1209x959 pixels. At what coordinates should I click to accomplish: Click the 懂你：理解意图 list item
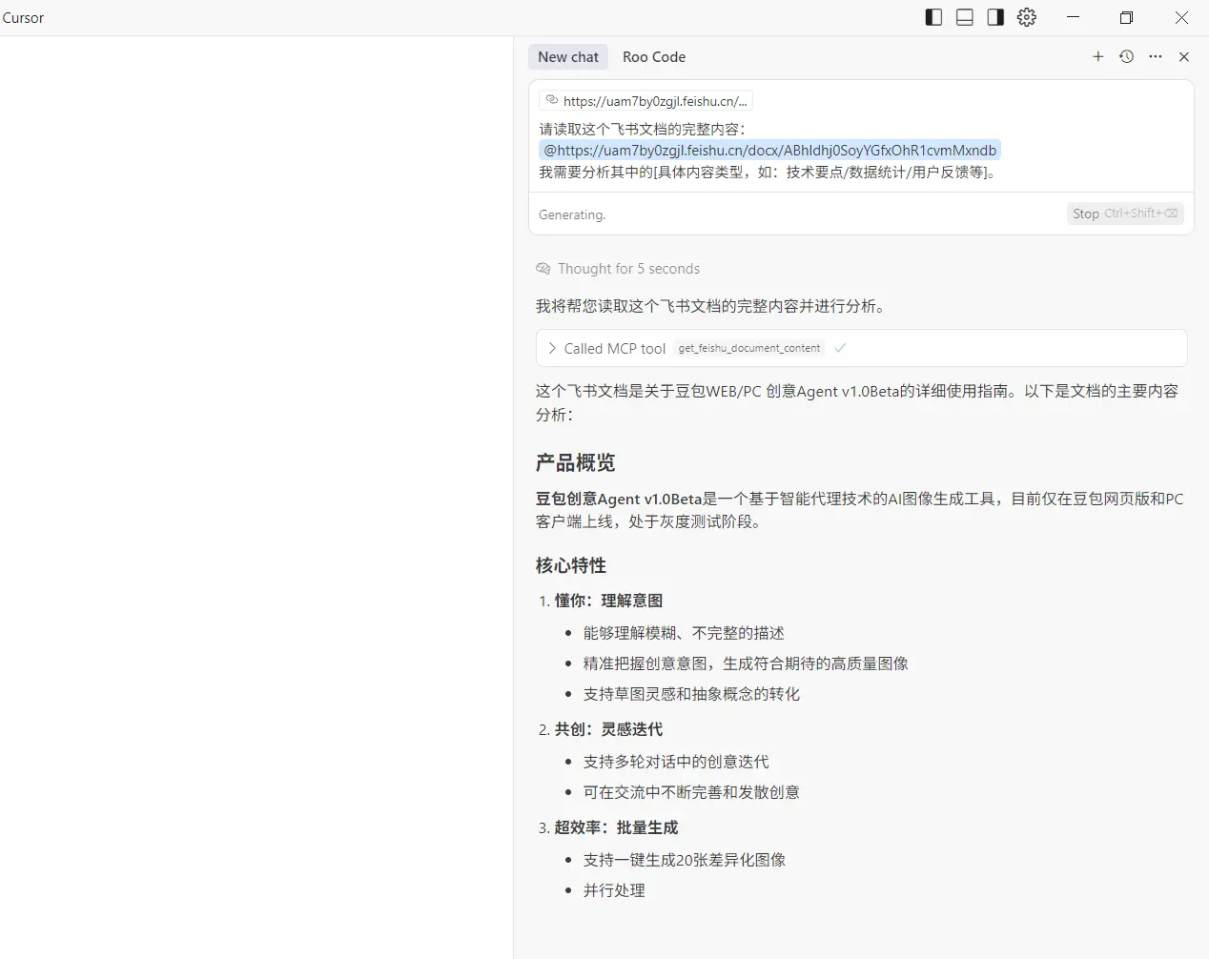click(608, 601)
